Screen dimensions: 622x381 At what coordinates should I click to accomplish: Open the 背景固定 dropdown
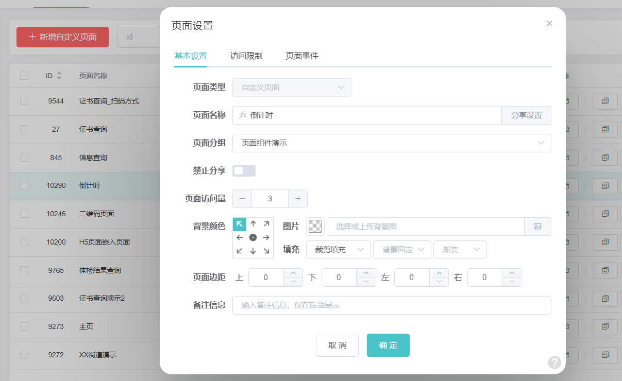[x=402, y=250]
